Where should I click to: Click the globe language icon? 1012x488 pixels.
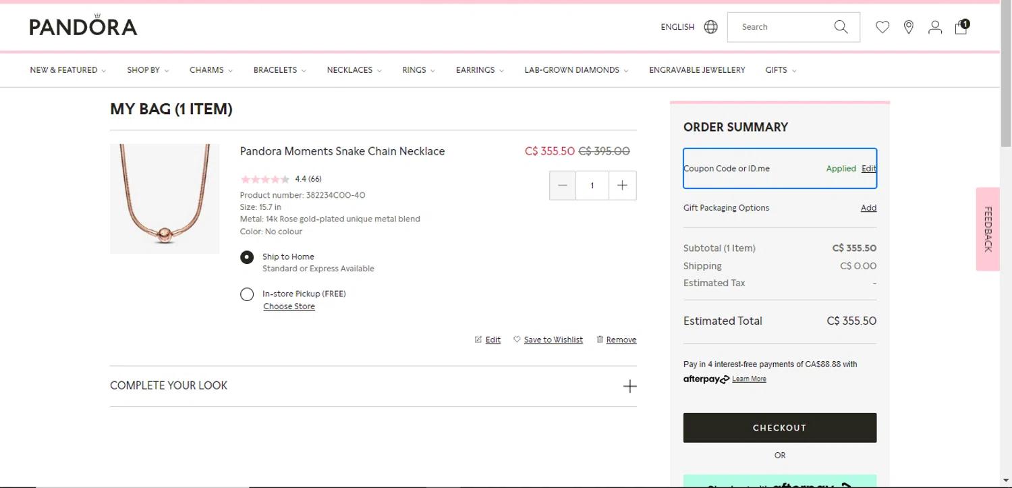[710, 27]
